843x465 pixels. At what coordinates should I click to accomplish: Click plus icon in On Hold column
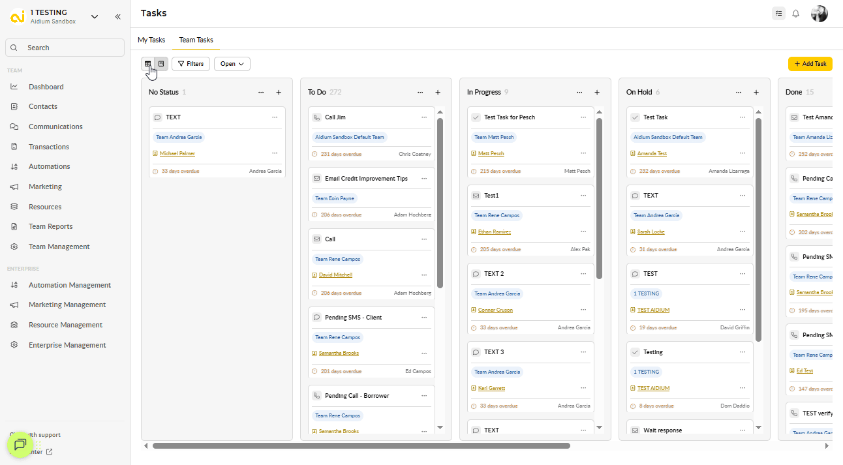click(x=756, y=93)
